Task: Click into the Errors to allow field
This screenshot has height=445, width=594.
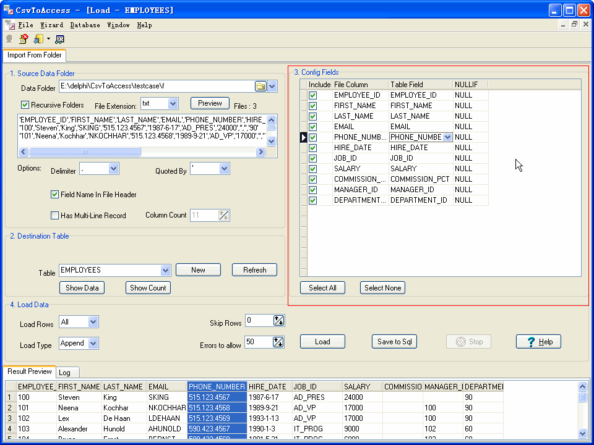Action: click(x=259, y=342)
